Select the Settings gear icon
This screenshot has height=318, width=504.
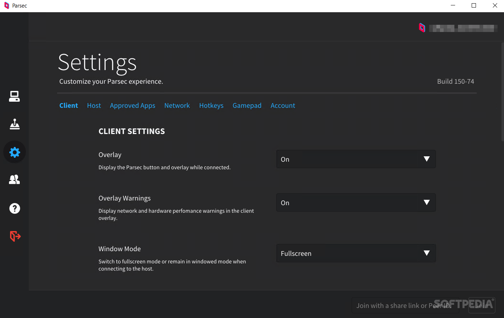[14, 152]
